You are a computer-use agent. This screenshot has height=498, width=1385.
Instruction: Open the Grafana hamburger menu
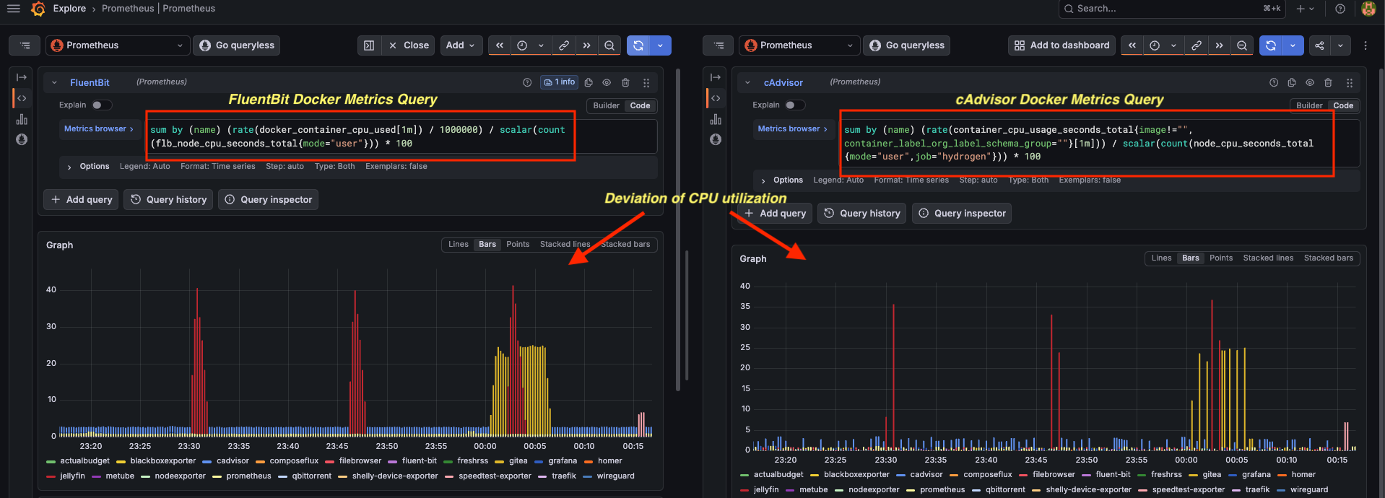pos(13,9)
